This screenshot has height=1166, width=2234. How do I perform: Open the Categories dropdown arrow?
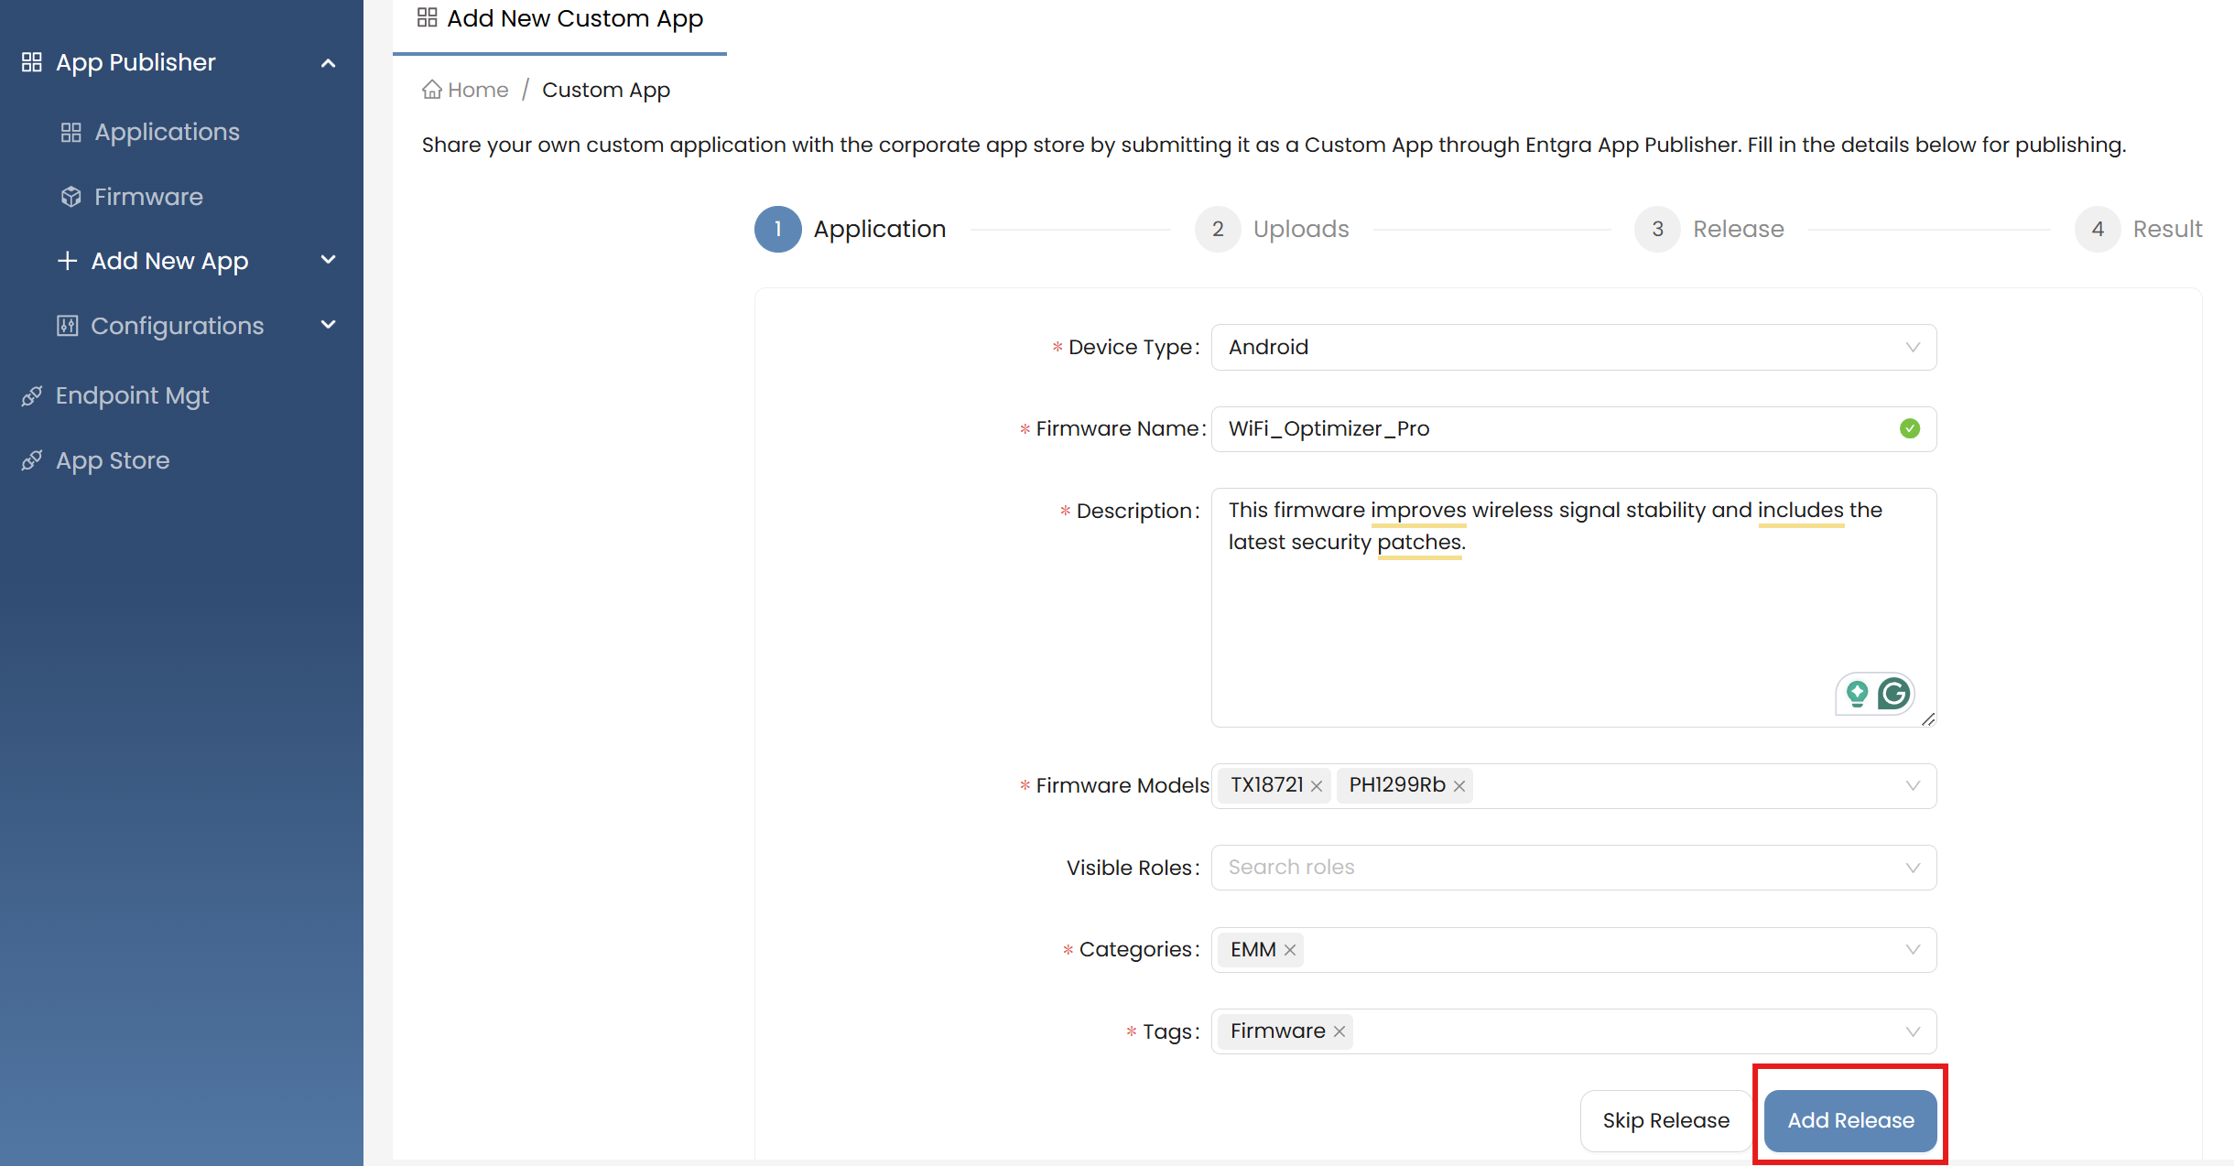coord(1913,950)
